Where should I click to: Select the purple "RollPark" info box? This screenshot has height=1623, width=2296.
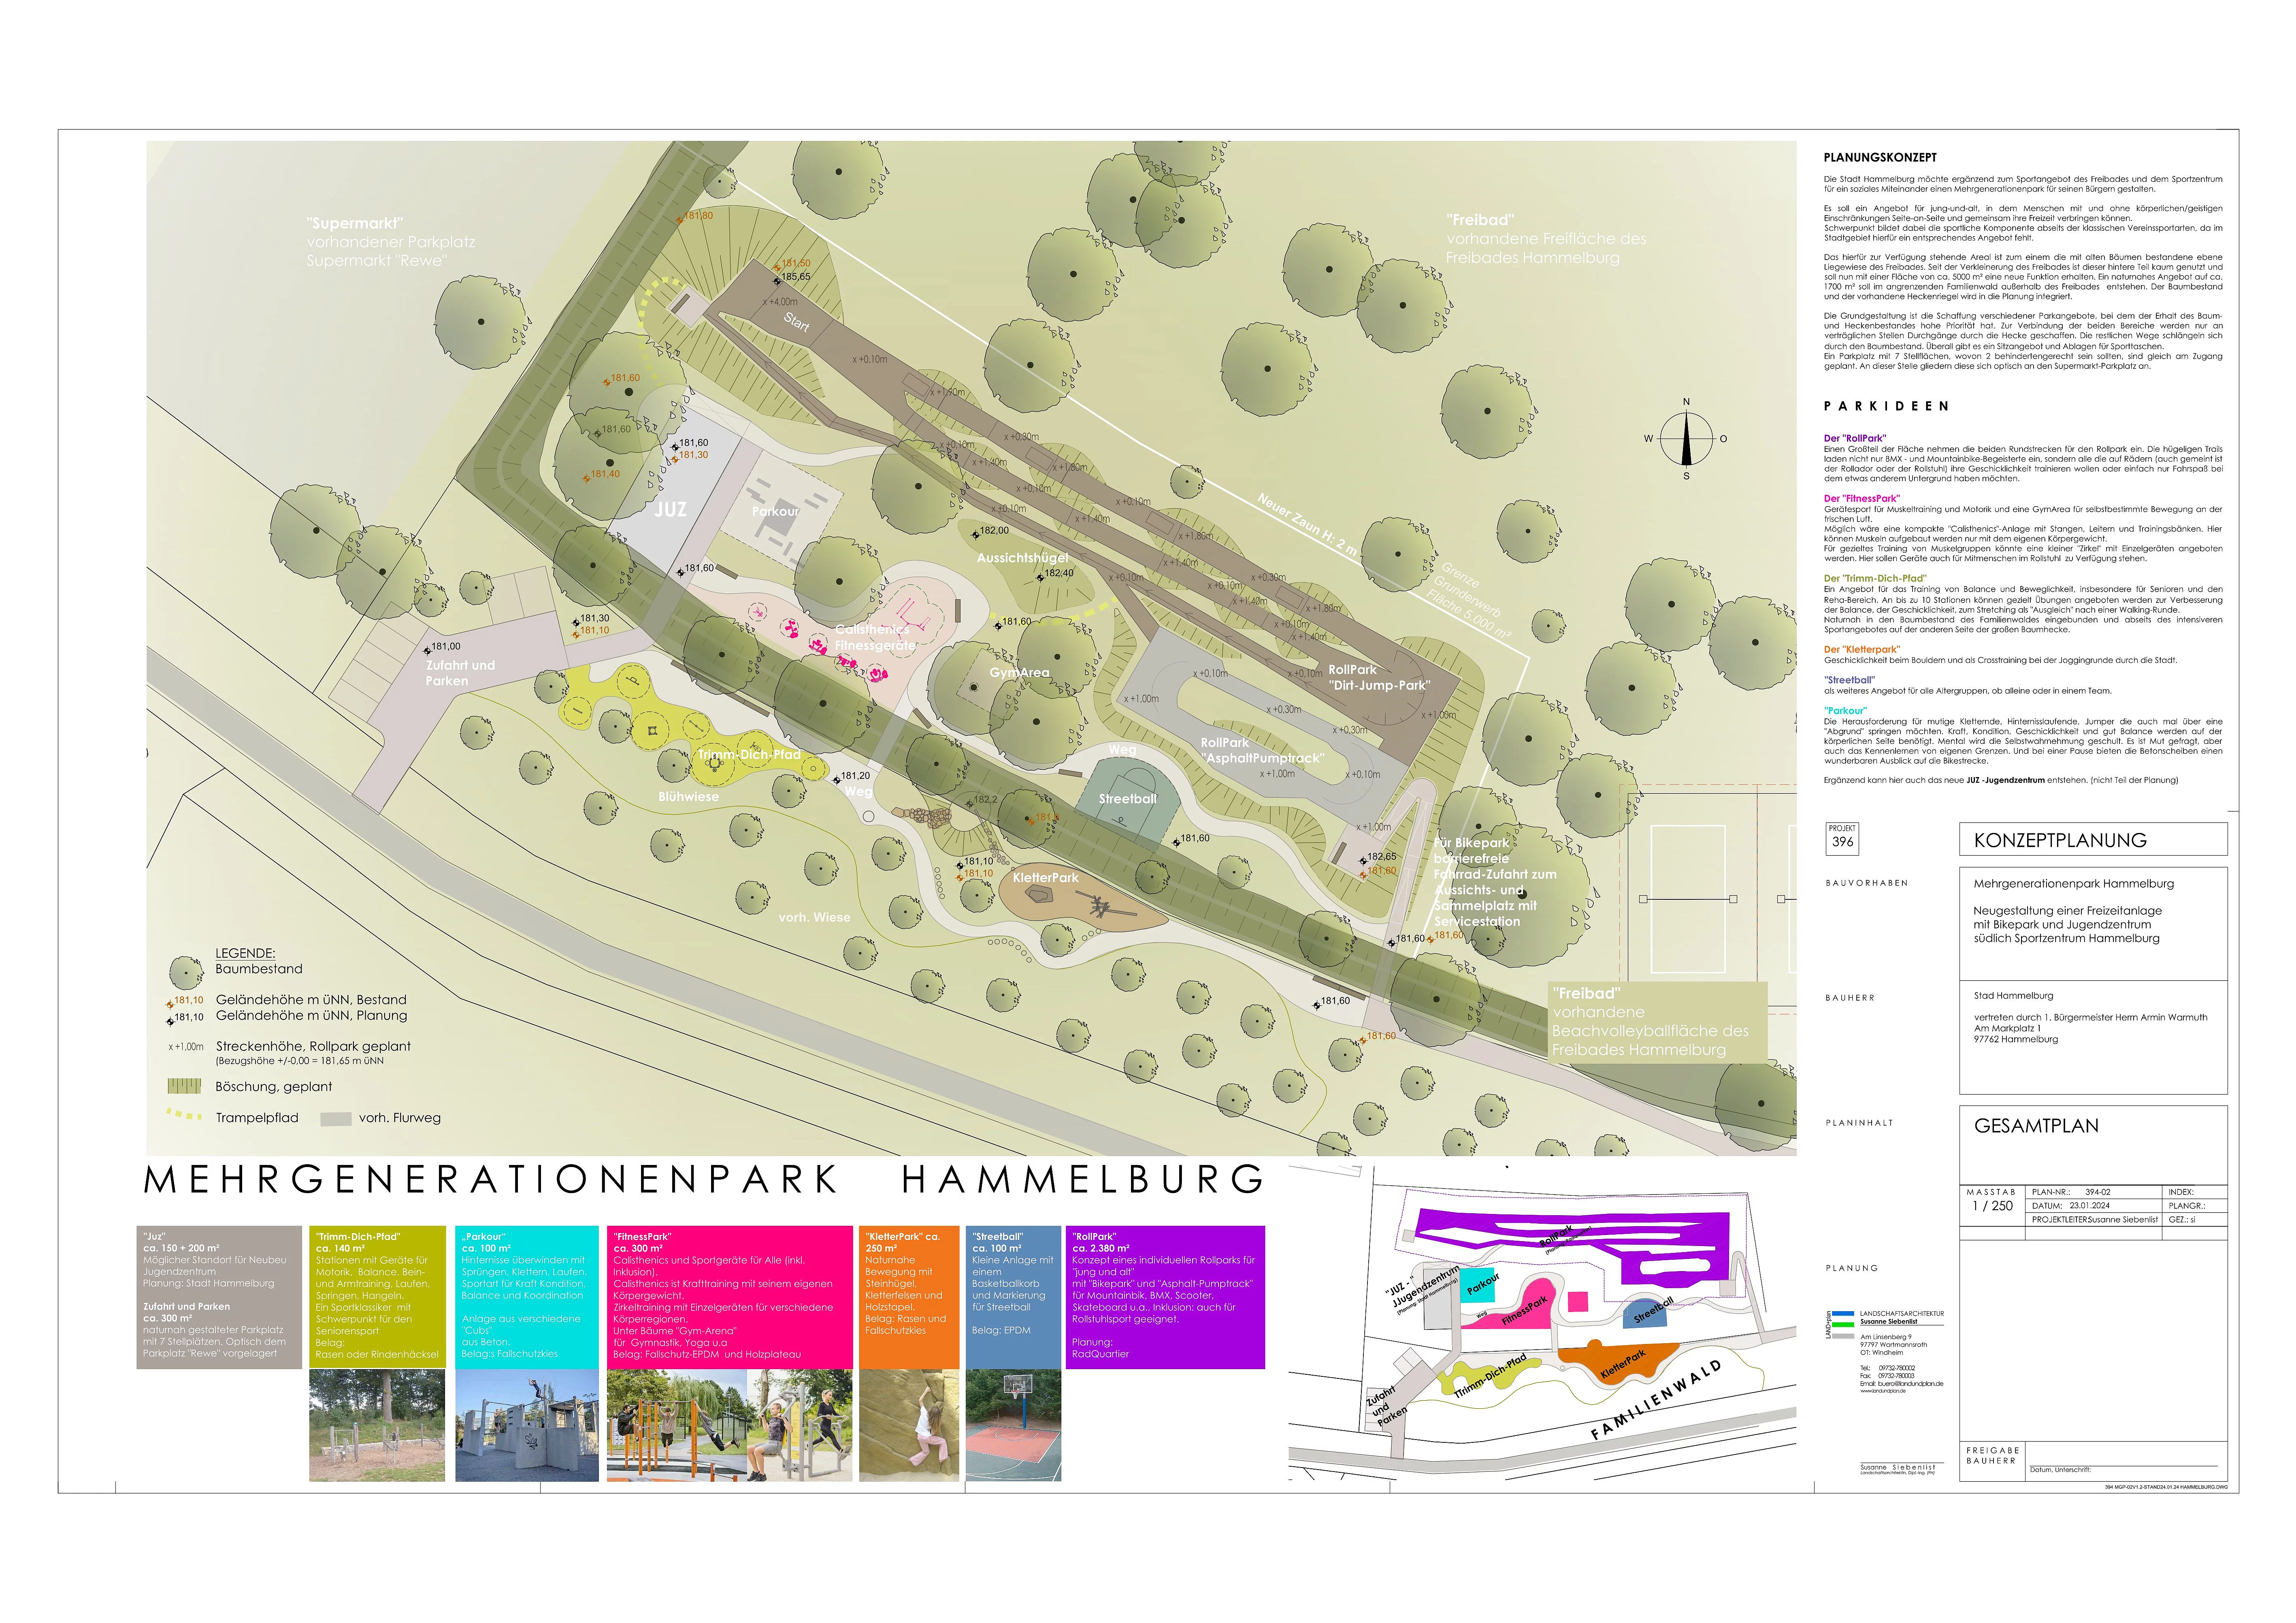1165,1297
